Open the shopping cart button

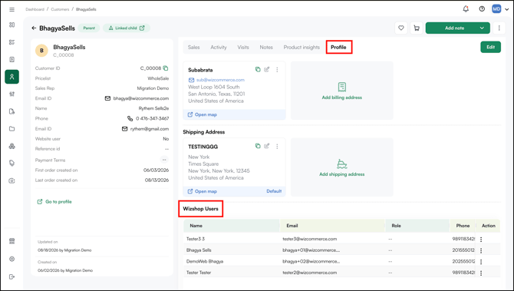(417, 28)
